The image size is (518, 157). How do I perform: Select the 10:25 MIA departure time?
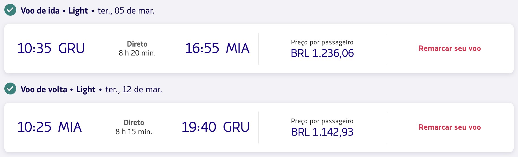click(x=49, y=127)
